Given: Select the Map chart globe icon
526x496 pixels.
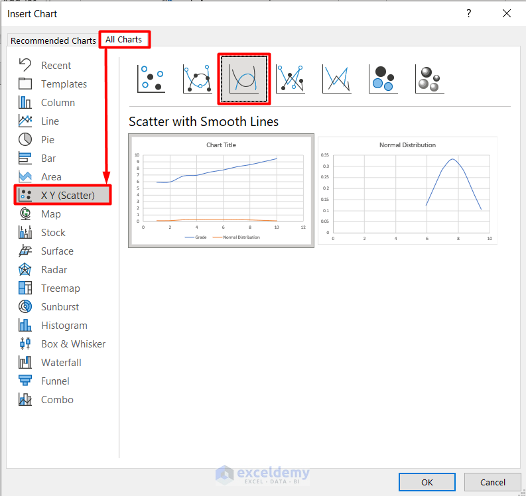Looking at the screenshot, I should coord(25,214).
